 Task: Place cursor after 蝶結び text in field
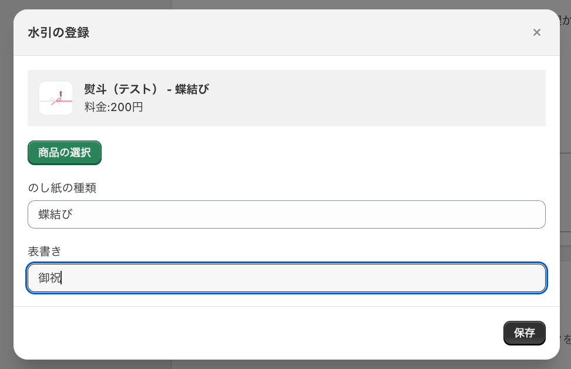point(73,214)
